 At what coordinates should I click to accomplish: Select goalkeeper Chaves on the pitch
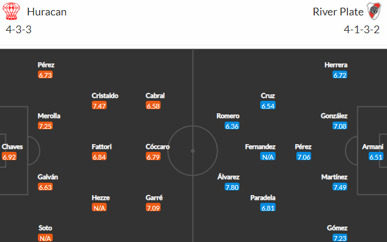(x=12, y=147)
